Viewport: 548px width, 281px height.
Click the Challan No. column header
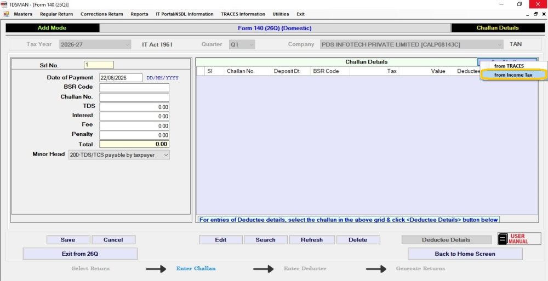tap(248, 71)
